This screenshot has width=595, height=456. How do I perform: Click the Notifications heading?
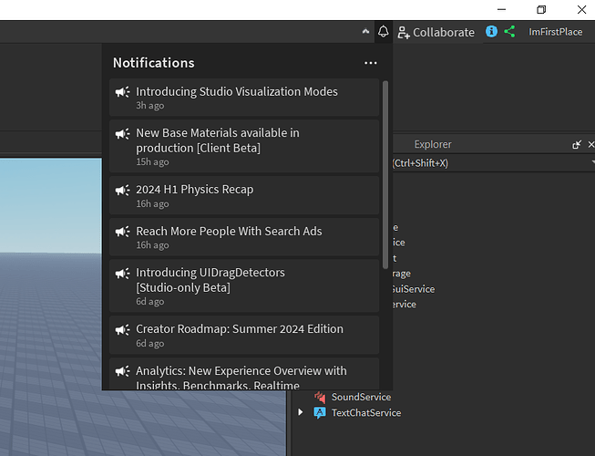pos(154,63)
